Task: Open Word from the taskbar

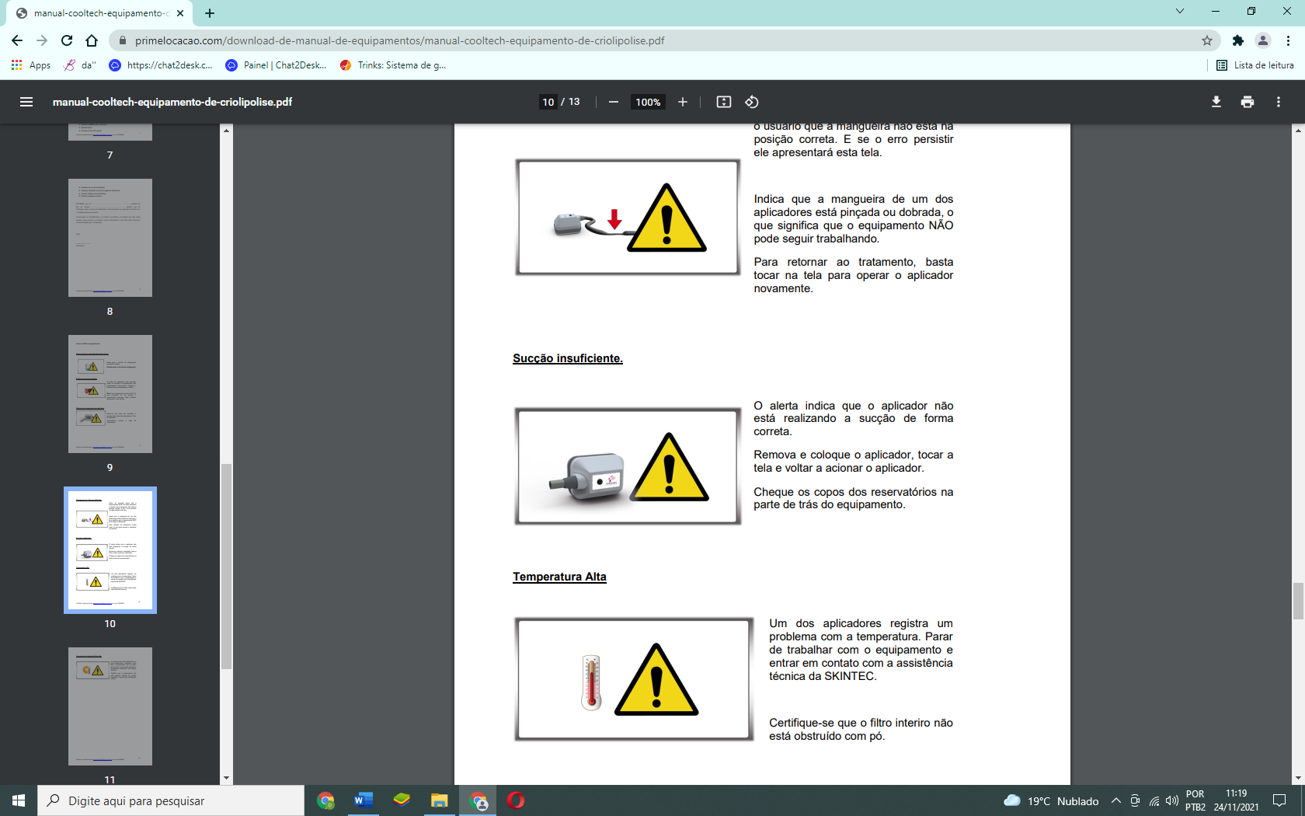Action: (364, 800)
